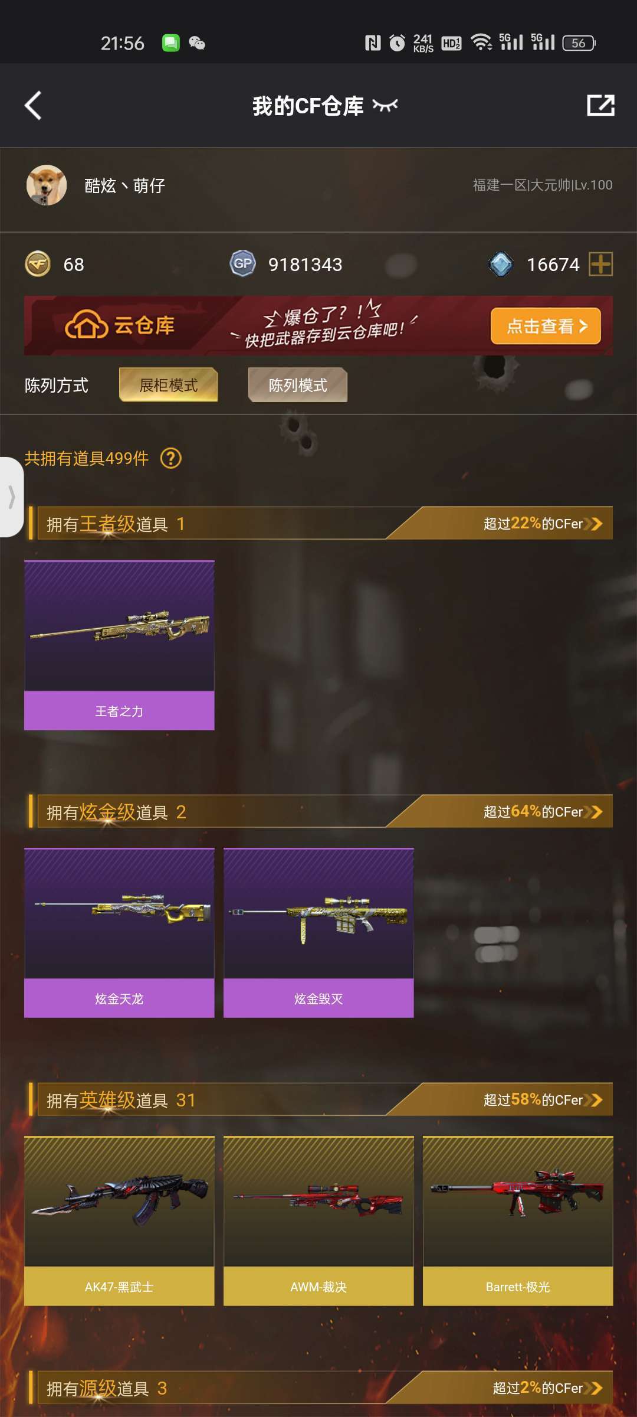Open the 王者之力 weapon card
Viewport: 637px width, 1417px height.
tap(119, 645)
